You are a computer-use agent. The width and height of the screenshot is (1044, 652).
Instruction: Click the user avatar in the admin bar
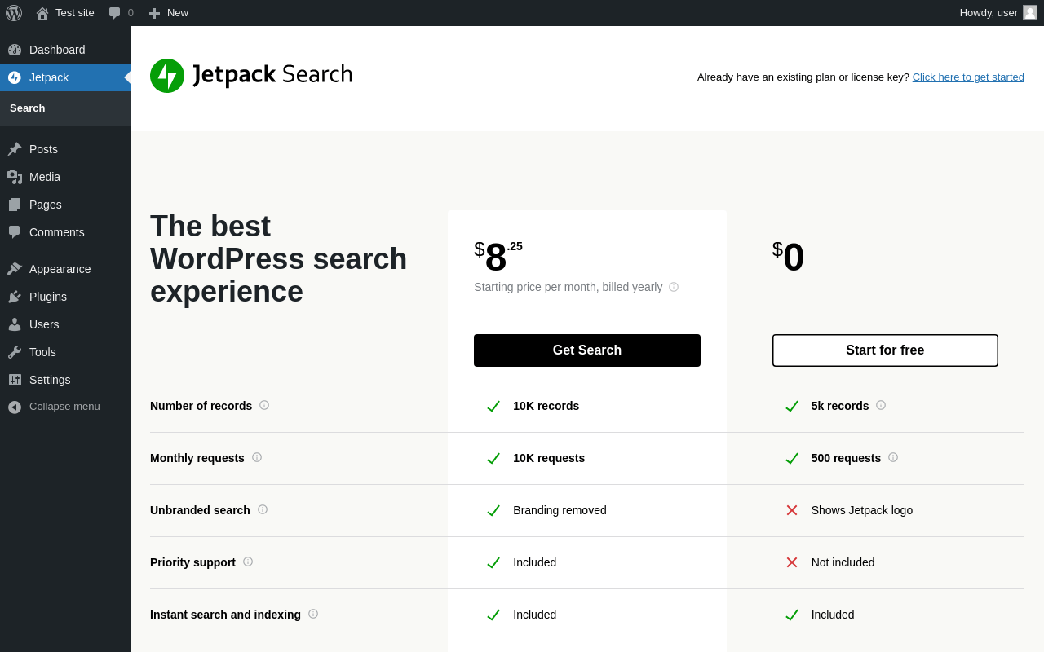1030,12
